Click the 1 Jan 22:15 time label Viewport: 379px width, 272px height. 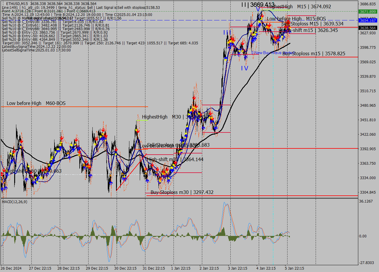coord(181,268)
